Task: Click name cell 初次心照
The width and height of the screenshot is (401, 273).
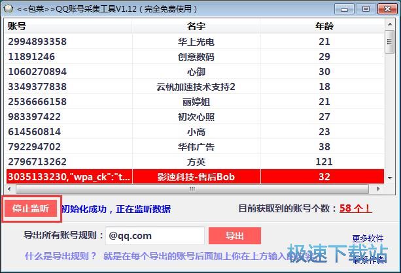Action: pos(196,117)
